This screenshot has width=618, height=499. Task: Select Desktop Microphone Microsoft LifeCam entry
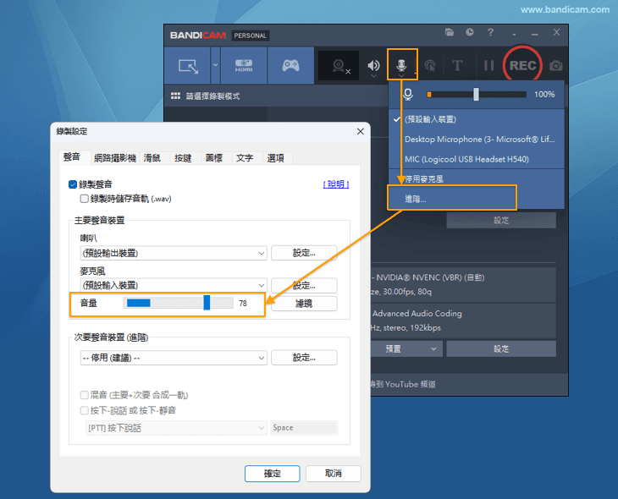click(x=477, y=139)
